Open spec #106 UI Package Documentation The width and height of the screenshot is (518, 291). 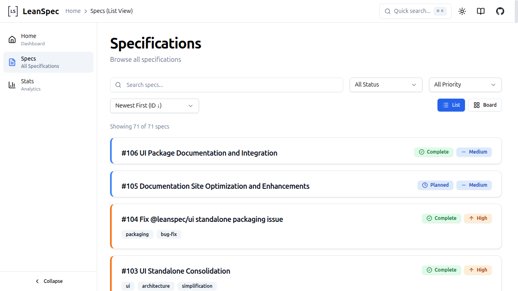pos(200,153)
